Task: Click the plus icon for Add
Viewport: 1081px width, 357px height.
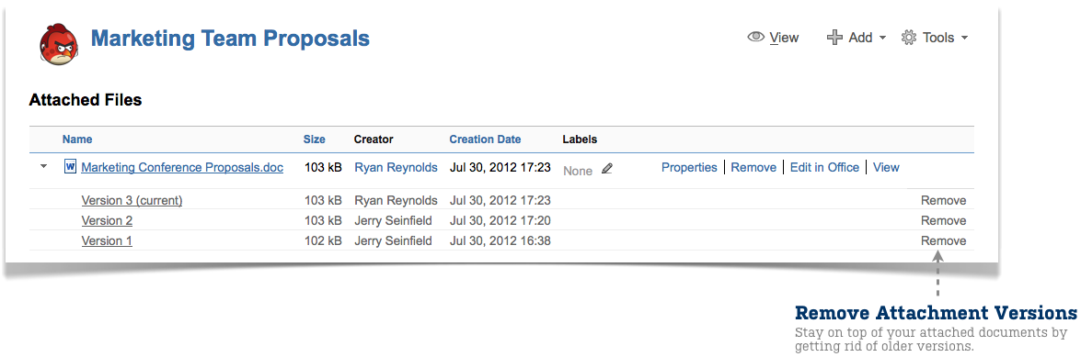Action: tap(834, 38)
